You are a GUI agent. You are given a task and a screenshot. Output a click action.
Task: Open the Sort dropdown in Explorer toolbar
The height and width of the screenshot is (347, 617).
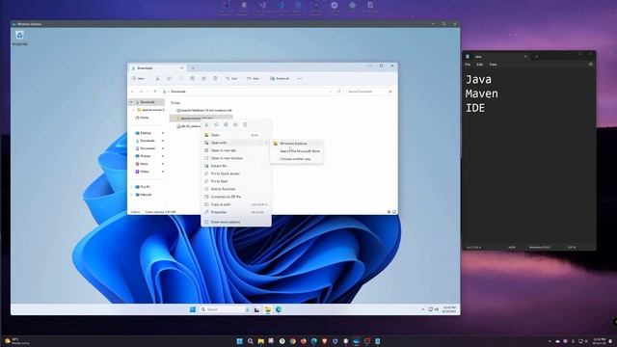click(232, 79)
